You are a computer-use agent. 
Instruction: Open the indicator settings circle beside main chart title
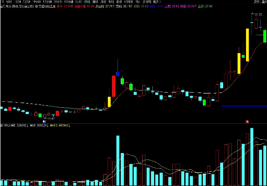(x=37, y=6)
